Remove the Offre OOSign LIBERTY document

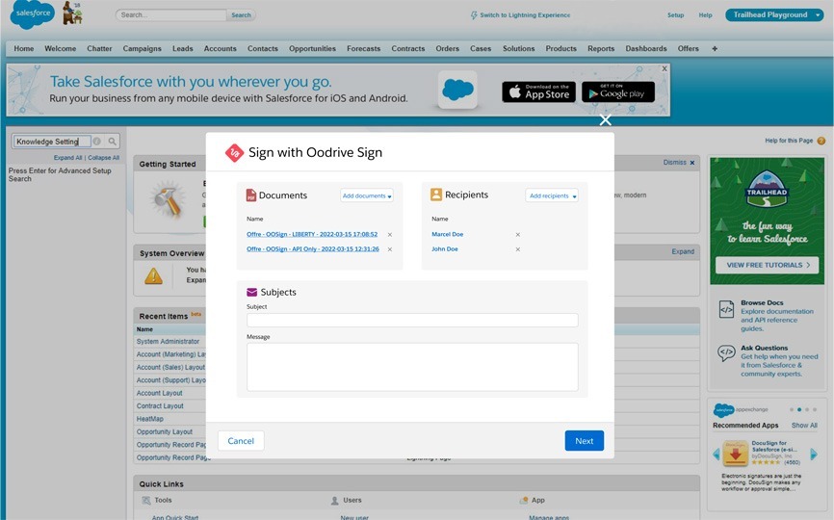[390, 234]
